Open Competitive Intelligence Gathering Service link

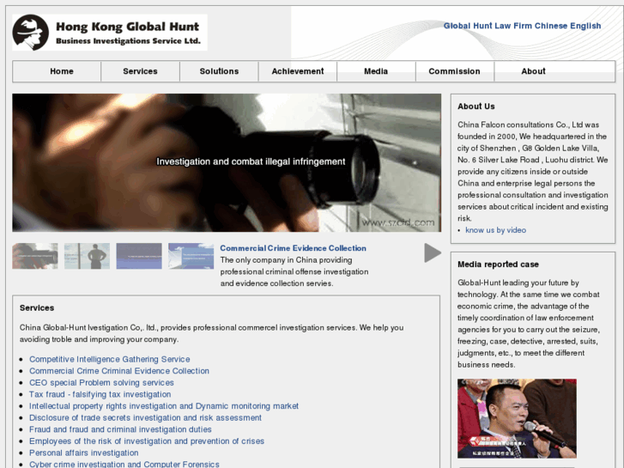click(110, 359)
